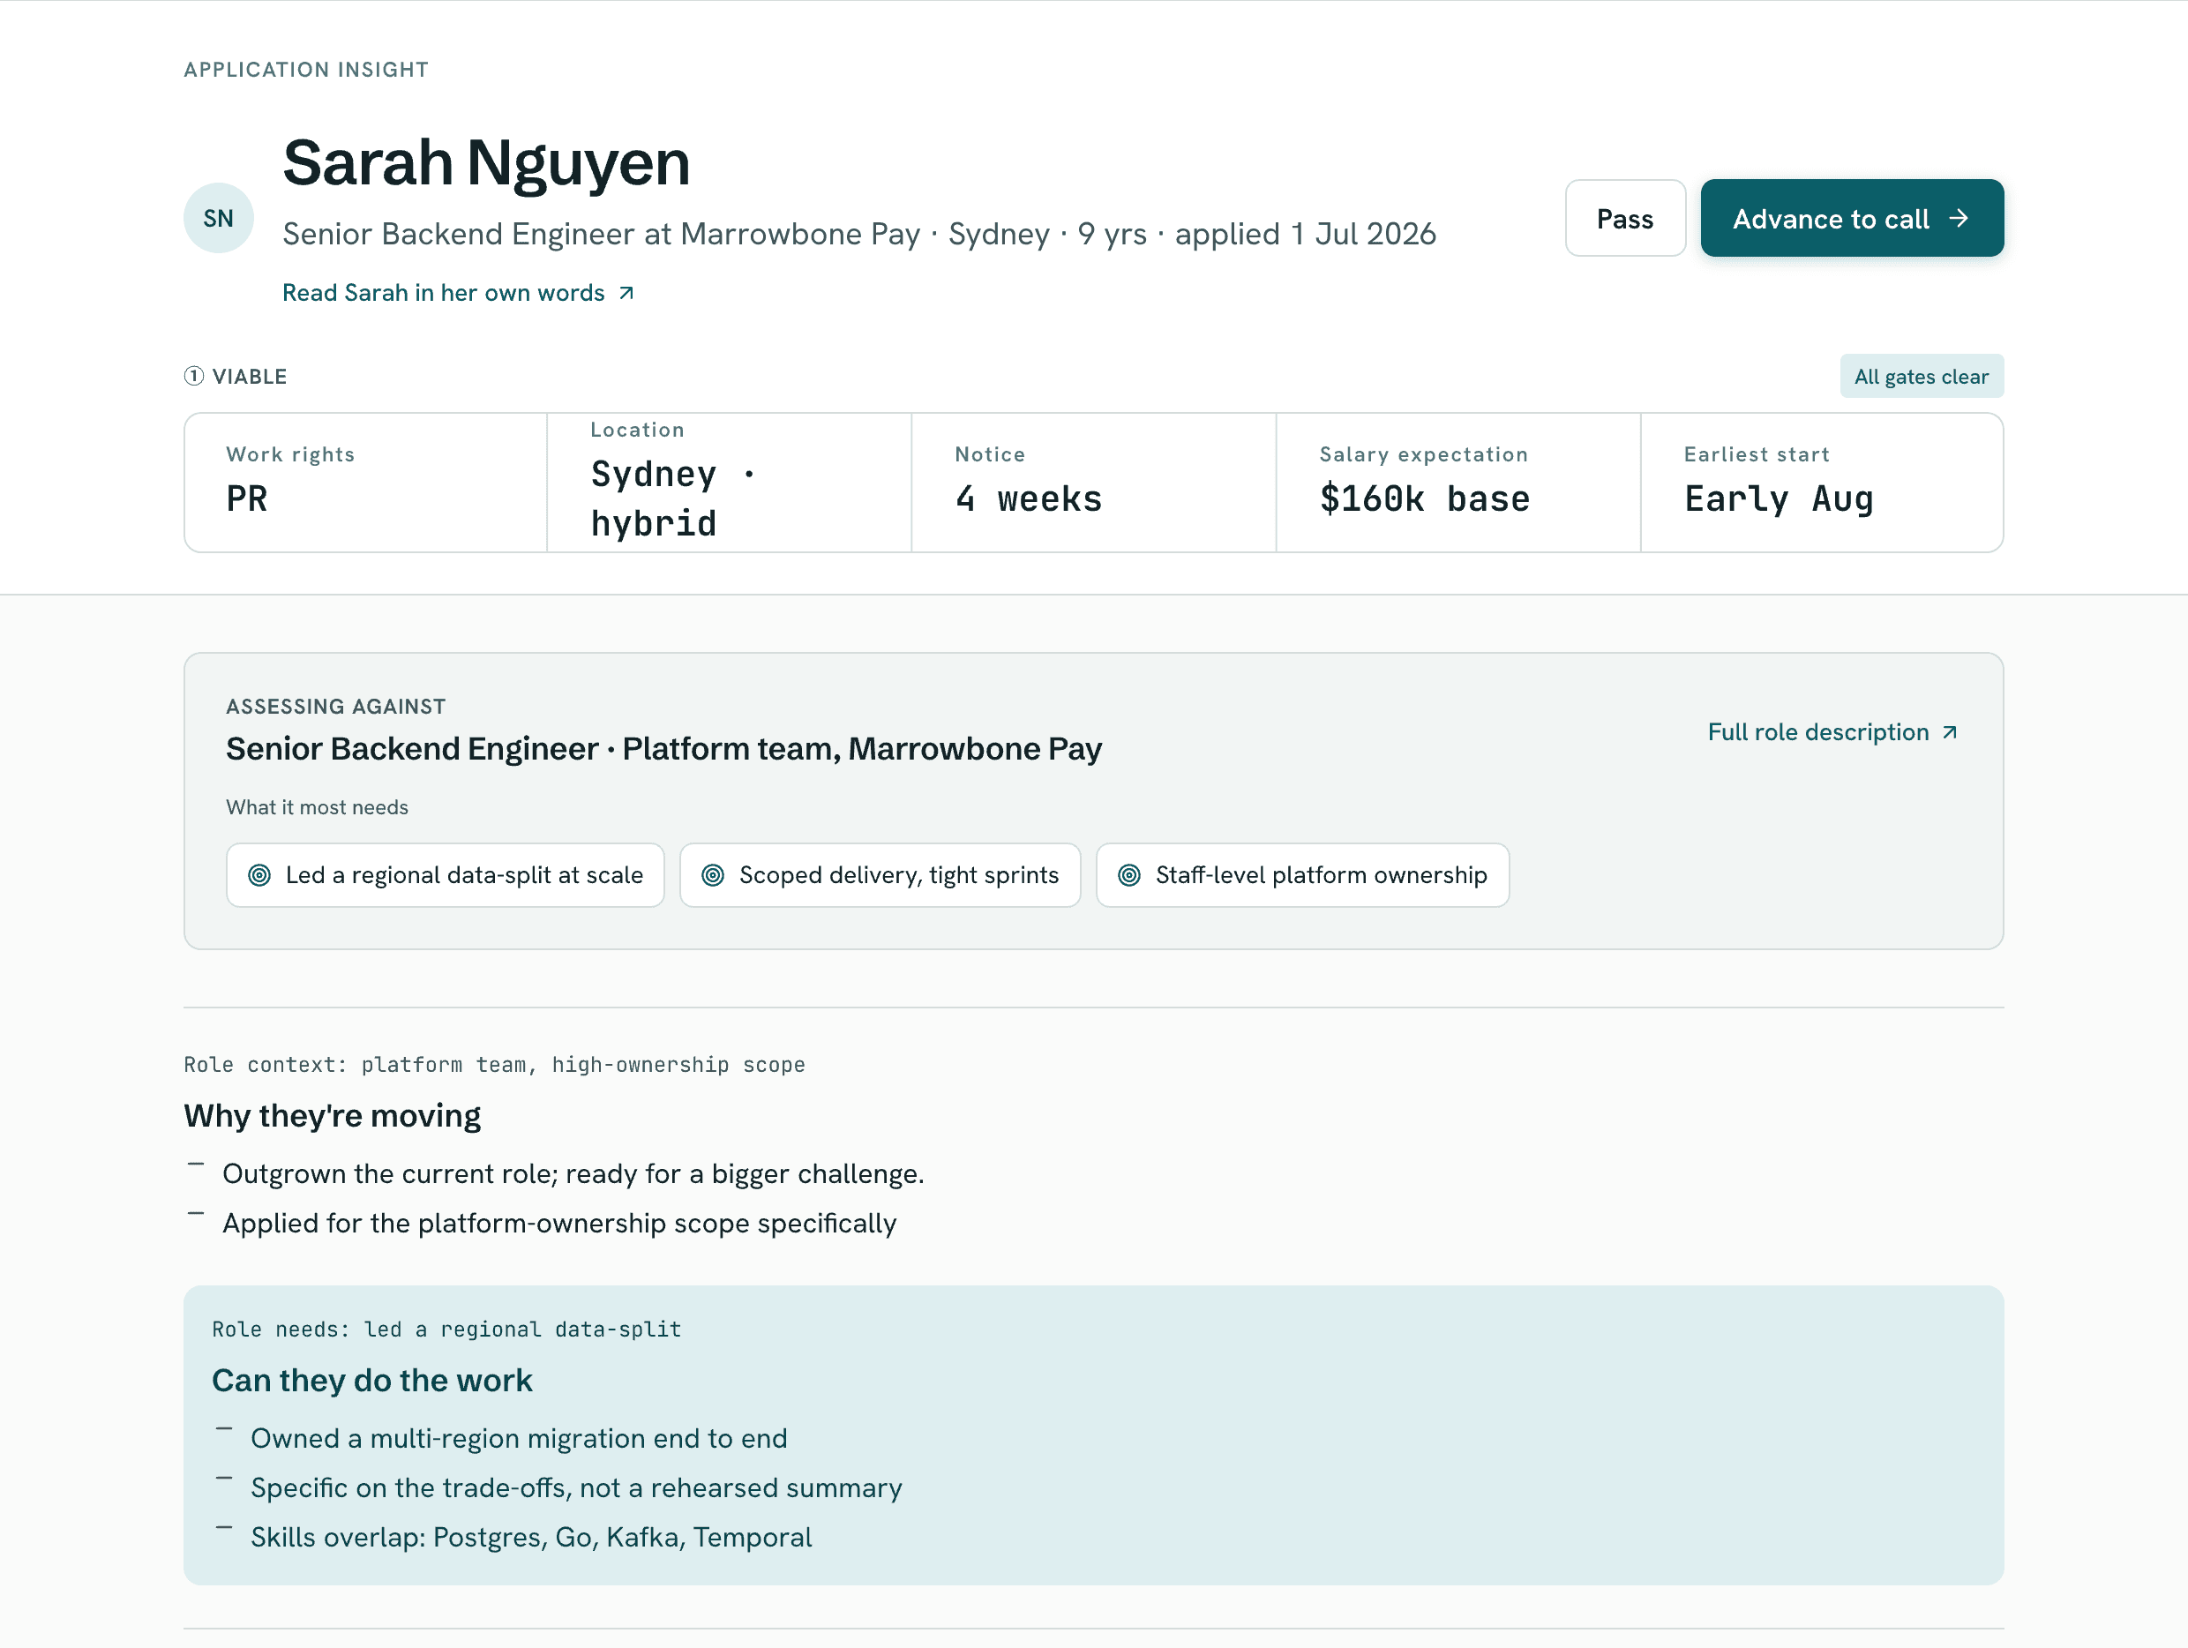Screen dimensions: 2188x1648
Task: Click 'Owned a multi-region migration end to end'
Action: pyautogui.click(x=520, y=1439)
